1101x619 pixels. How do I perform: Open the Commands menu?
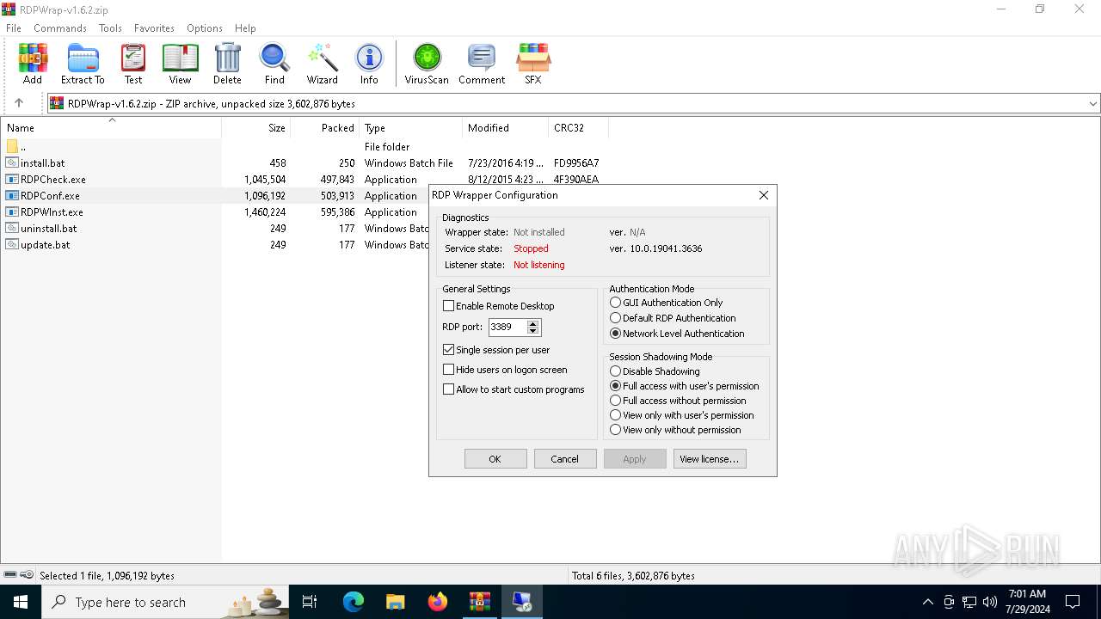[60, 28]
